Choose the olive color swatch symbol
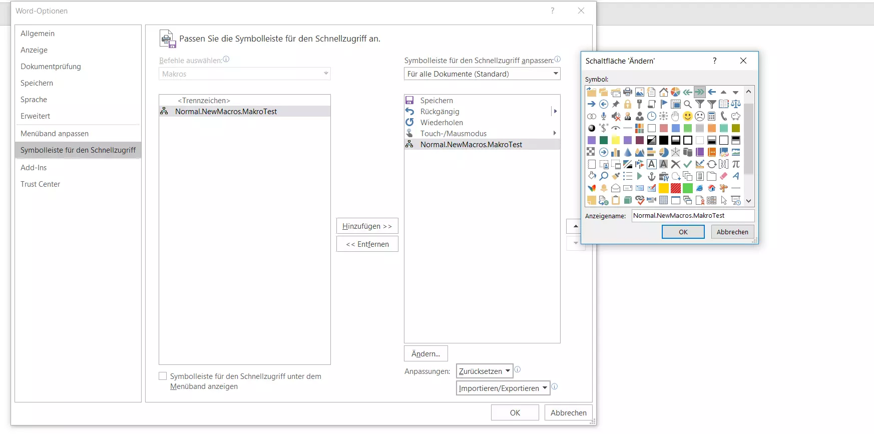This screenshot has height=434, width=874. click(736, 128)
